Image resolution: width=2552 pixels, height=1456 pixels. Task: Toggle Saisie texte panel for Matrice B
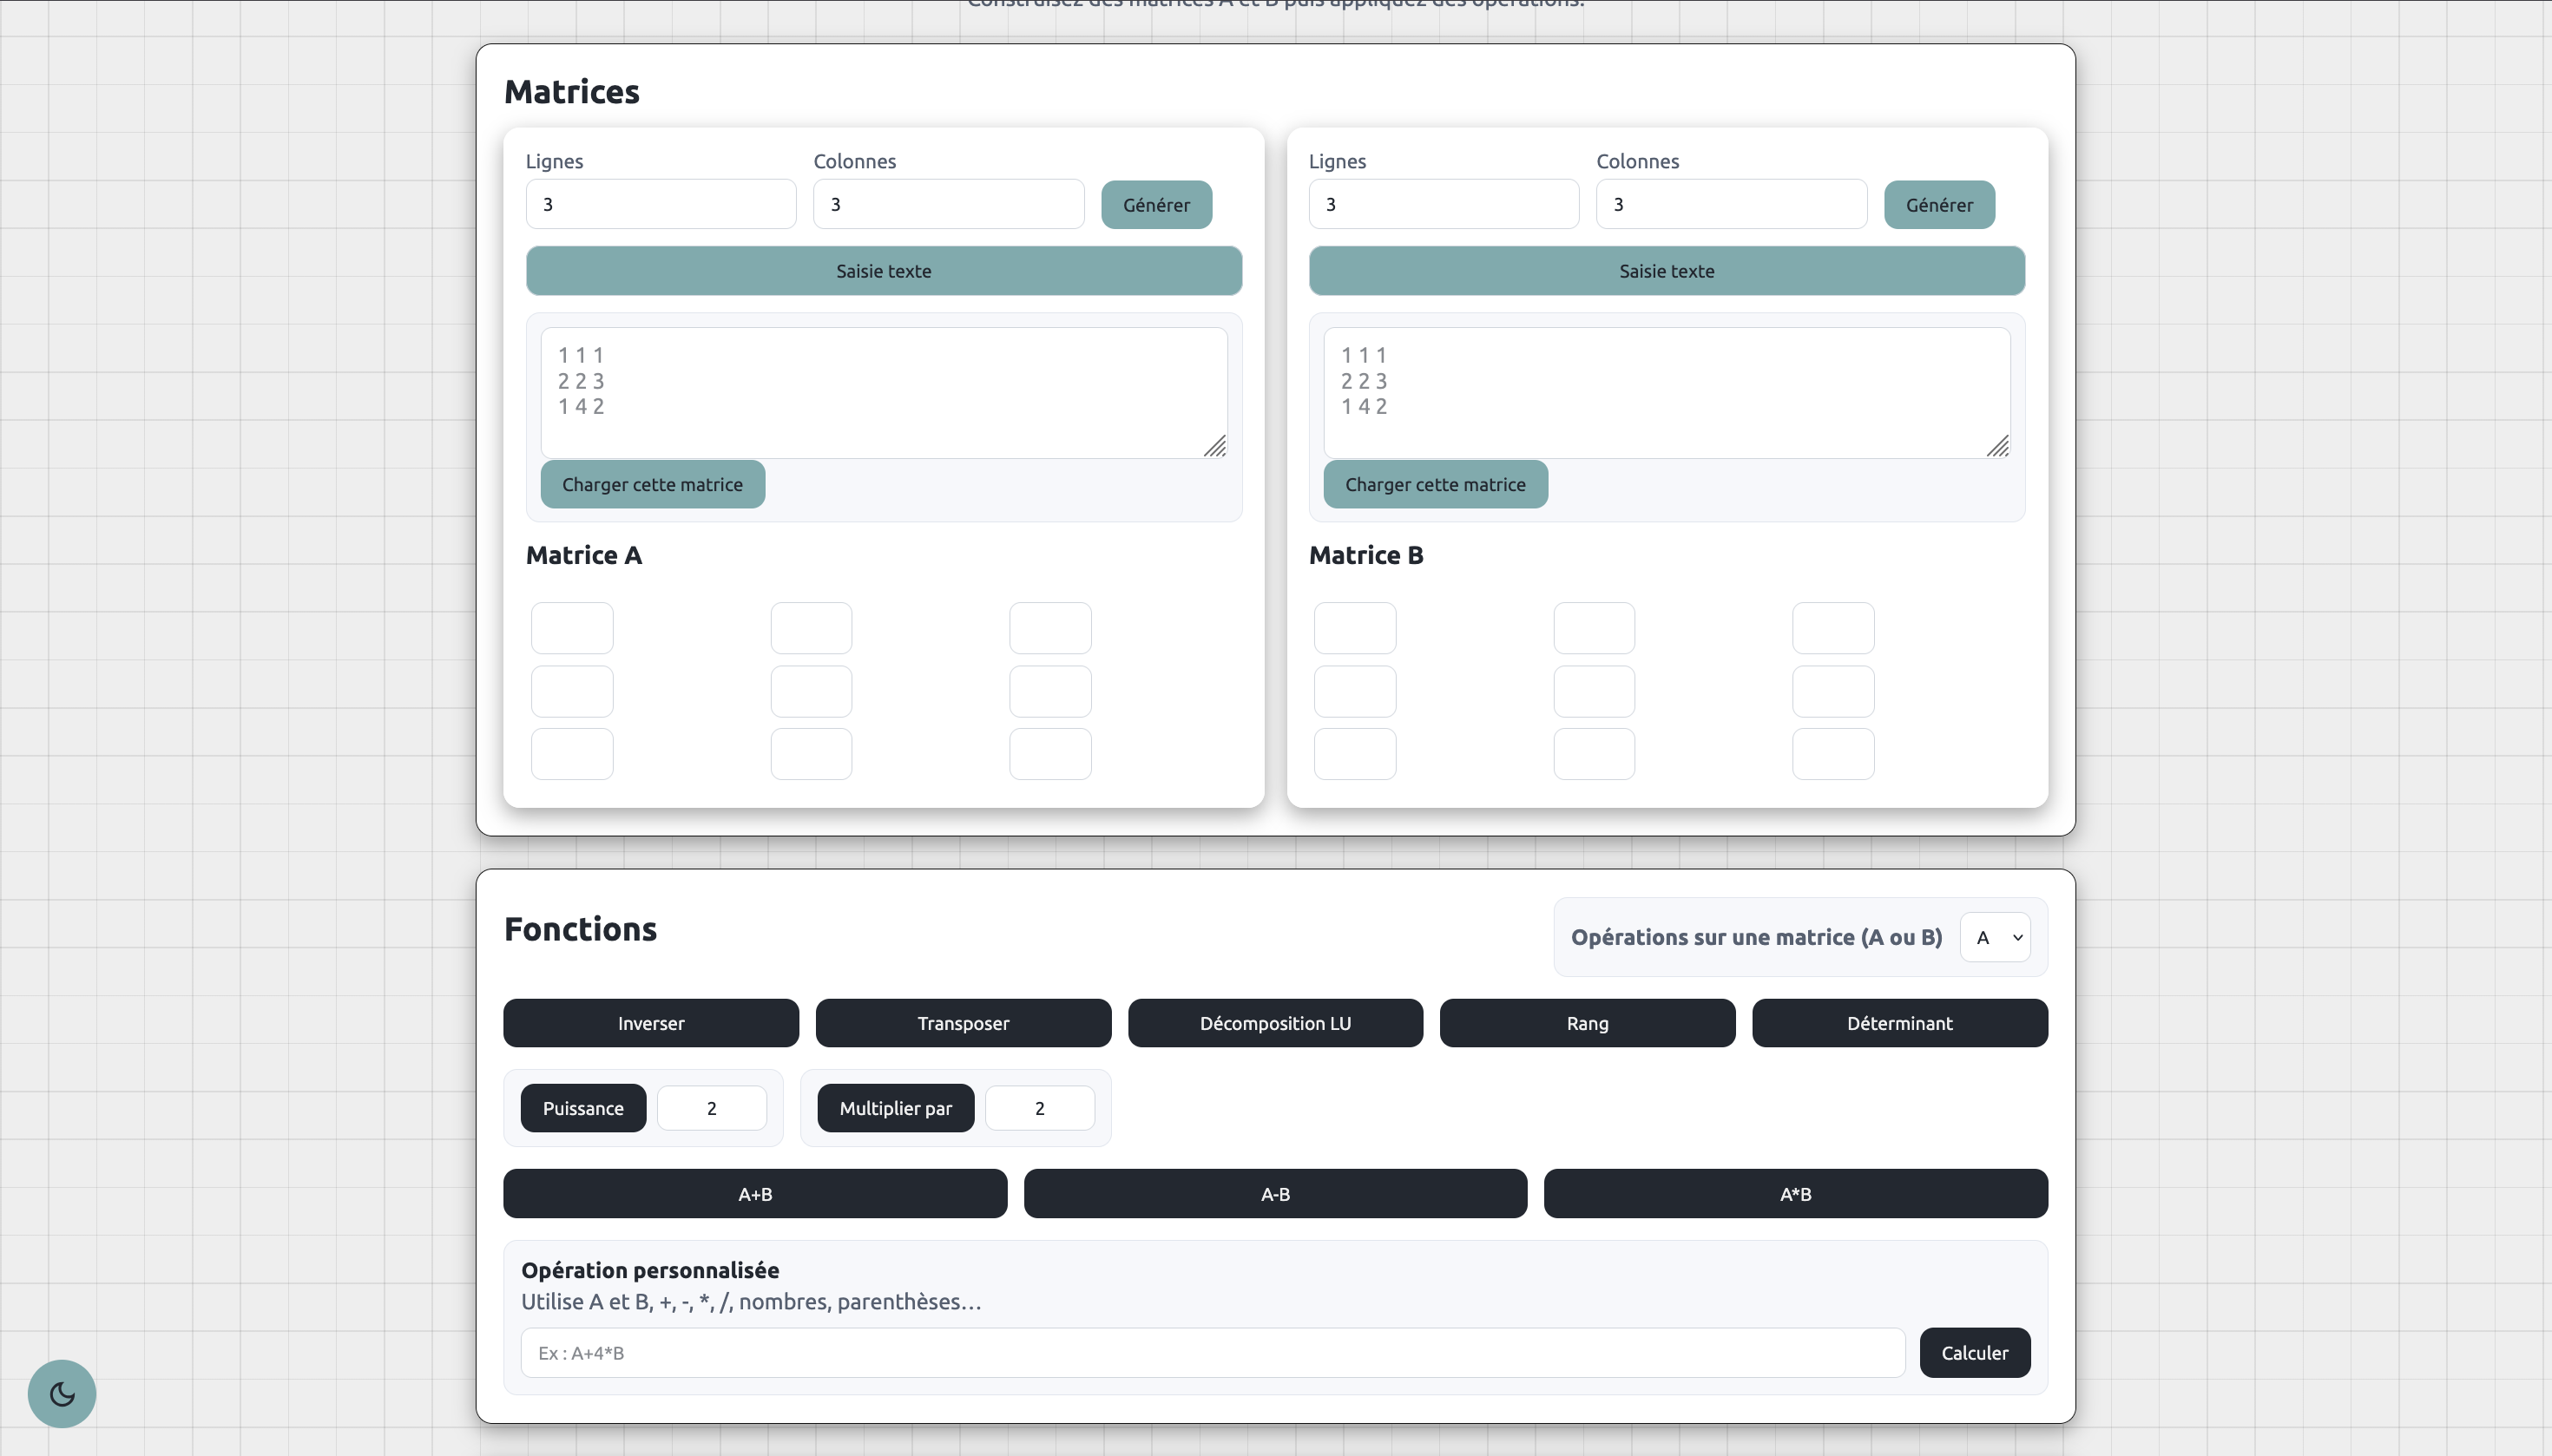point(1666,271)
